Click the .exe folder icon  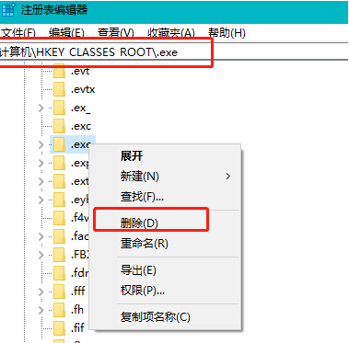point(59,144)
